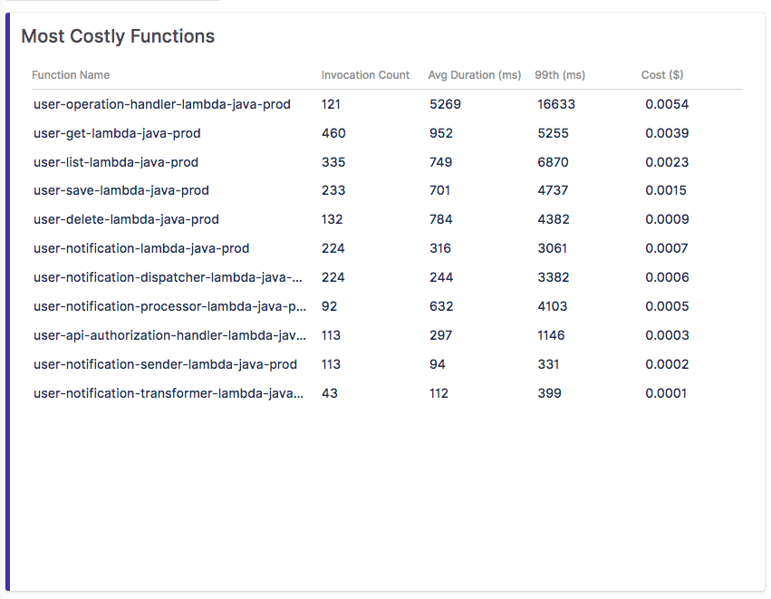Select invocation count 460 cell
The height and width of the screenshot is (599, 771).
click(333, 133)
